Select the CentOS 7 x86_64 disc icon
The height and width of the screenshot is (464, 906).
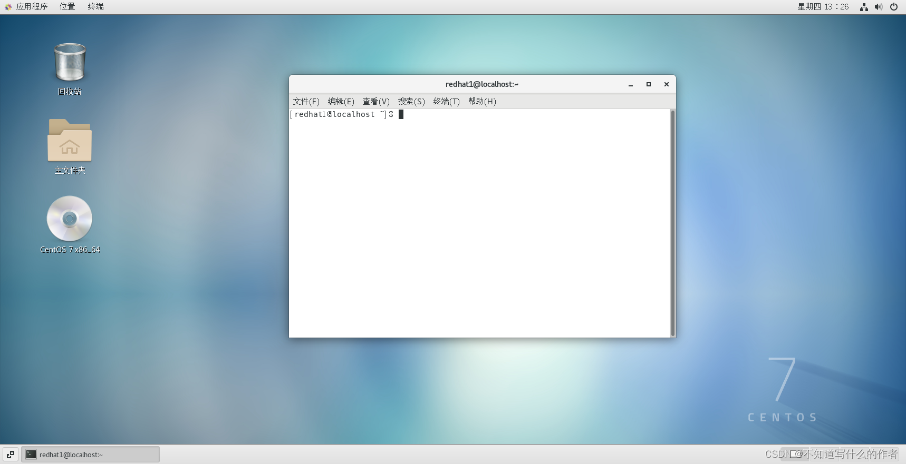[70, 225]
